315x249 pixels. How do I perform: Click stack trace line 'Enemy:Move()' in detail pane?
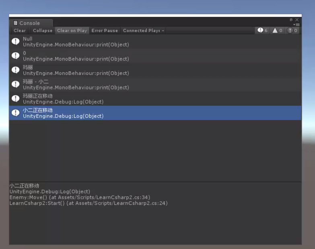(80, 197)
